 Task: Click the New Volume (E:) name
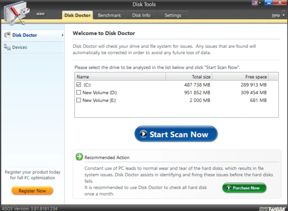pyautogui.click(x=99, y=100)
